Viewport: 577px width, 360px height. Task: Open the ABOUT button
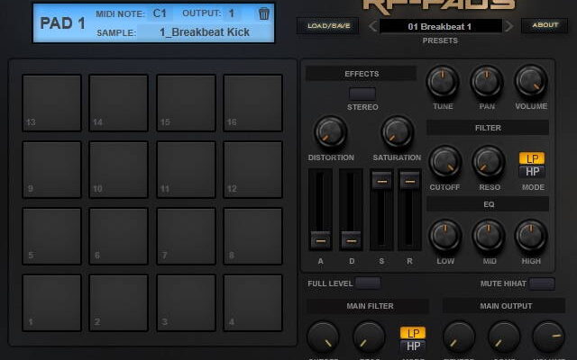coord(545,26)
